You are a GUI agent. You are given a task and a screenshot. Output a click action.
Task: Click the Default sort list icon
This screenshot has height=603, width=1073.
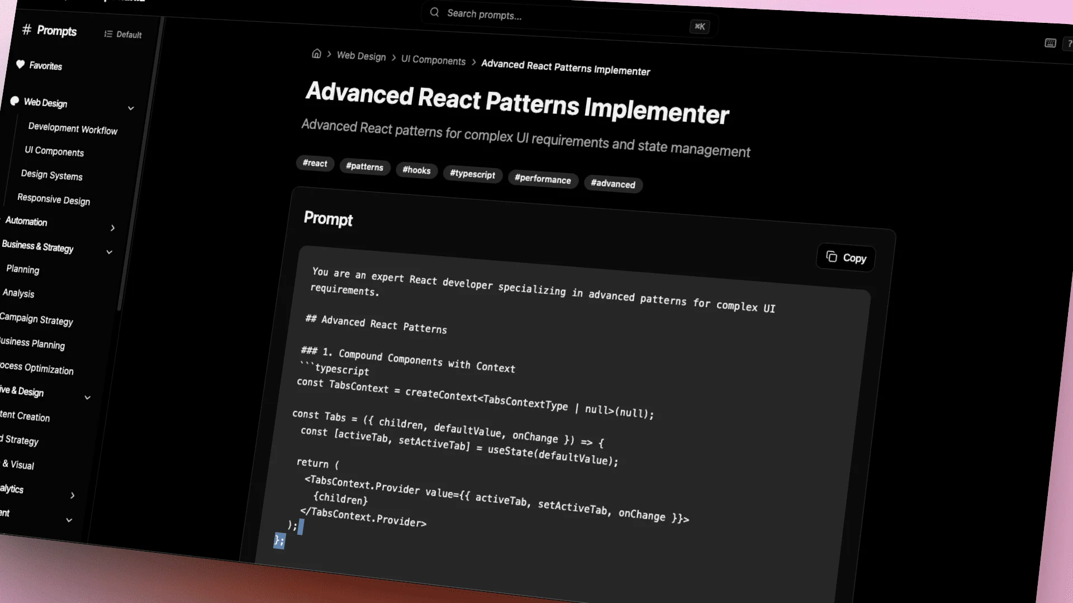107,34
